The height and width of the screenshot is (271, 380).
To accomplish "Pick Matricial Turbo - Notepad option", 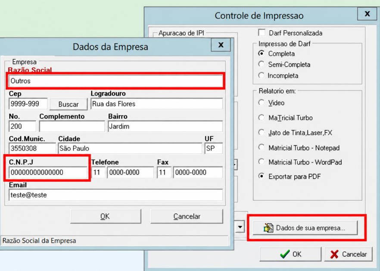I will pos(261,147).
